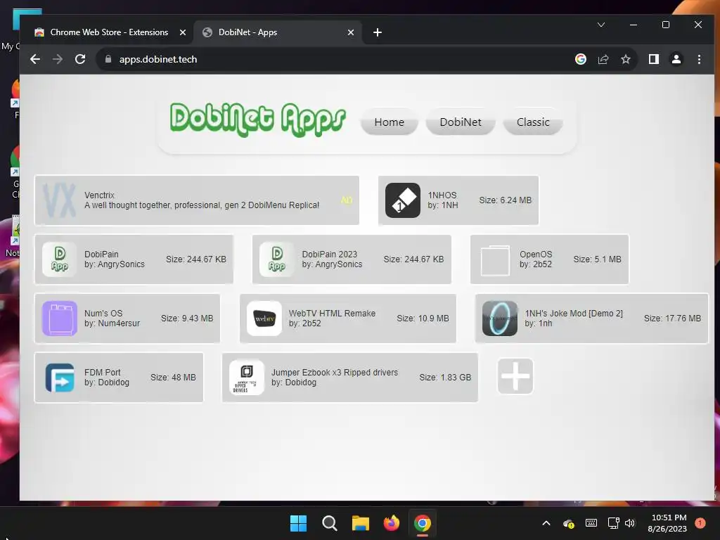Screen dimensions: 720x540
Task: Click the Classic navigation button
Action: coord(533,122)
